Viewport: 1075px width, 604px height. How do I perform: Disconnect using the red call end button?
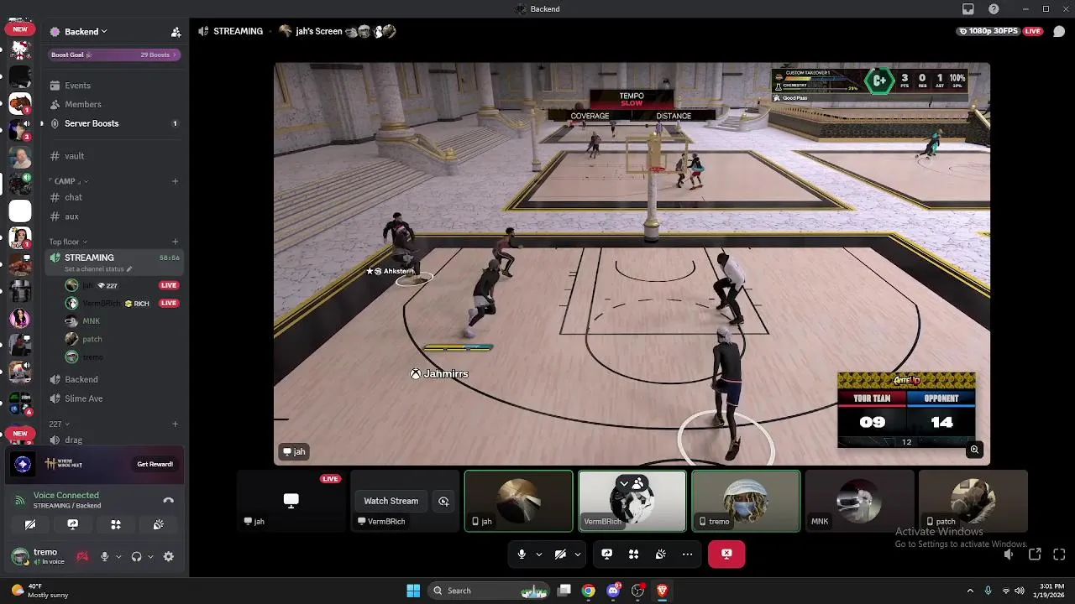pyautogui.click(x=726, y=554)
